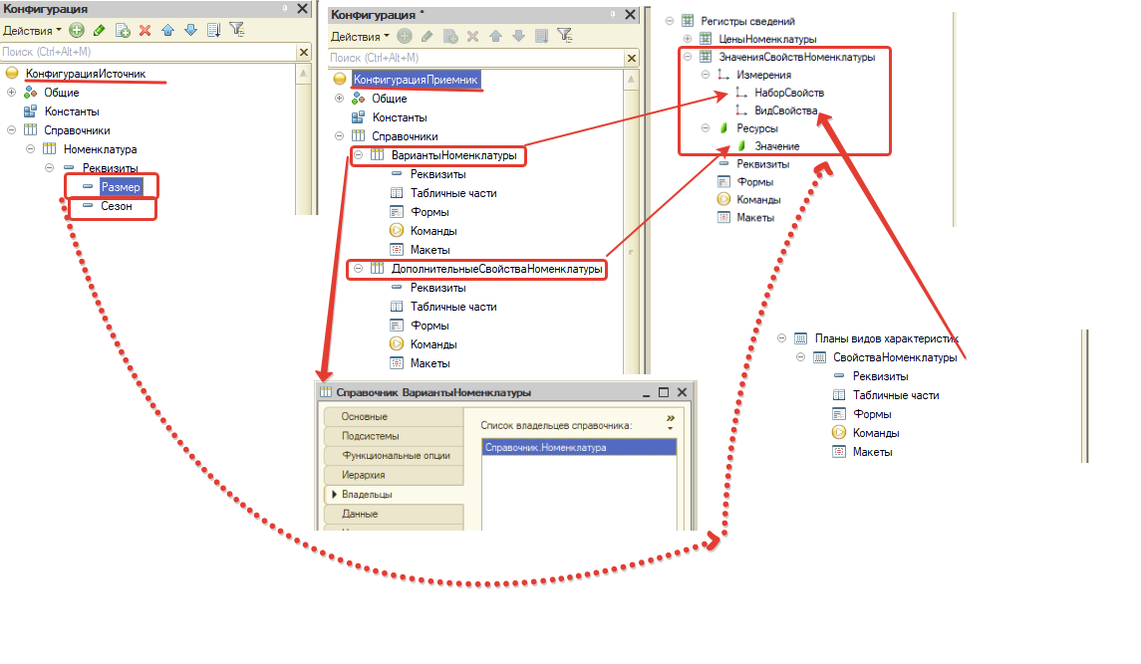The width and height of the screenshot is (1141, 664).
Task: Collapse the ВариантыНоменклатуры node
Action: point(358,155)
